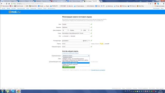Image resolution: width=165 pixels, height=93 pixels.
Task: Open the HomeConcept bookmark
Action: (19, 6)
